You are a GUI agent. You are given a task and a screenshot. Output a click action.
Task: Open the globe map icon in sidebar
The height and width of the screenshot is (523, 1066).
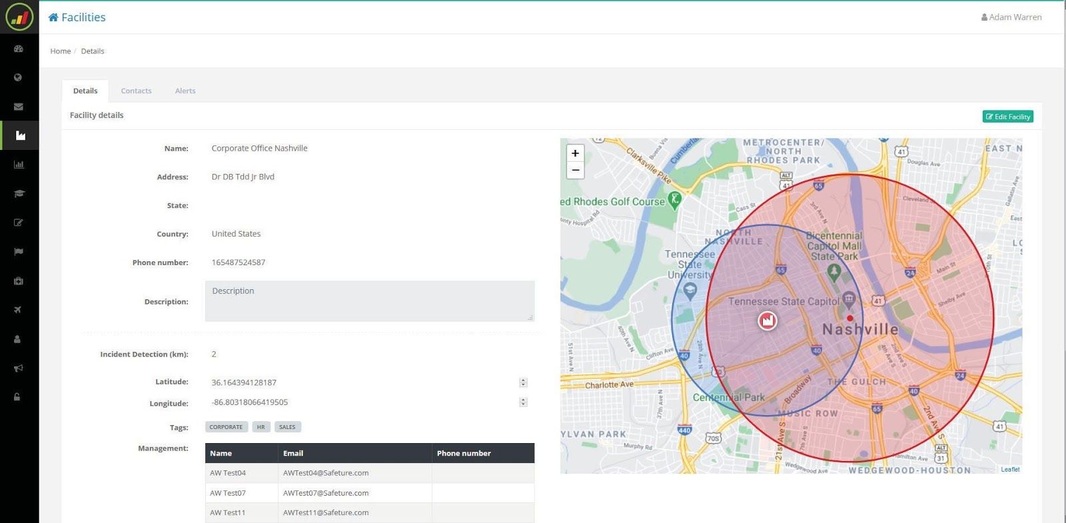click(x=19, y=77)
